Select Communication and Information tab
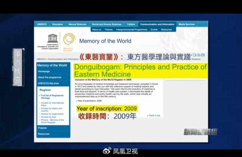This screenshot has height=157, width=242. [157, 25]
